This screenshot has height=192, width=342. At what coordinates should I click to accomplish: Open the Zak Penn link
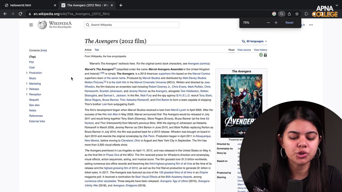click(x=149, y=136)
